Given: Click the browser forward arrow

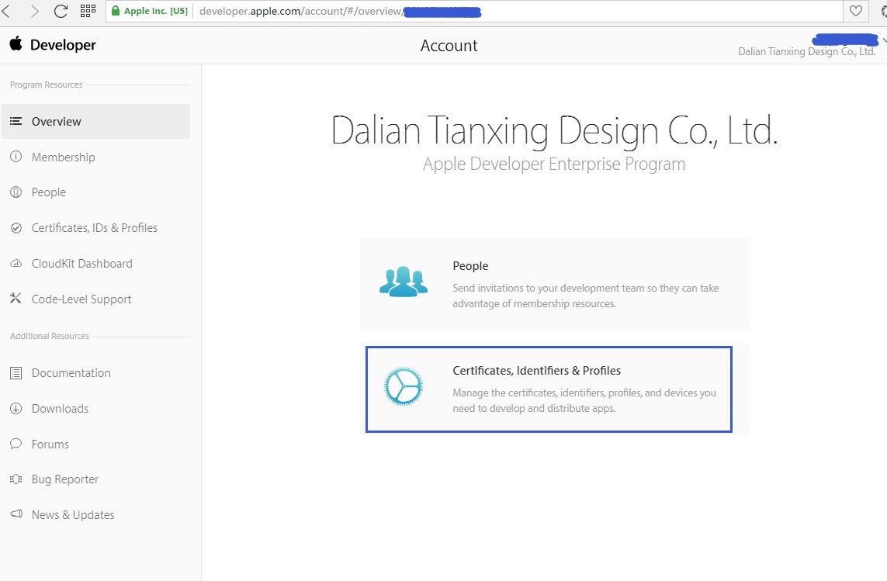Looking at the screenshot, I should tap(35, 11).
